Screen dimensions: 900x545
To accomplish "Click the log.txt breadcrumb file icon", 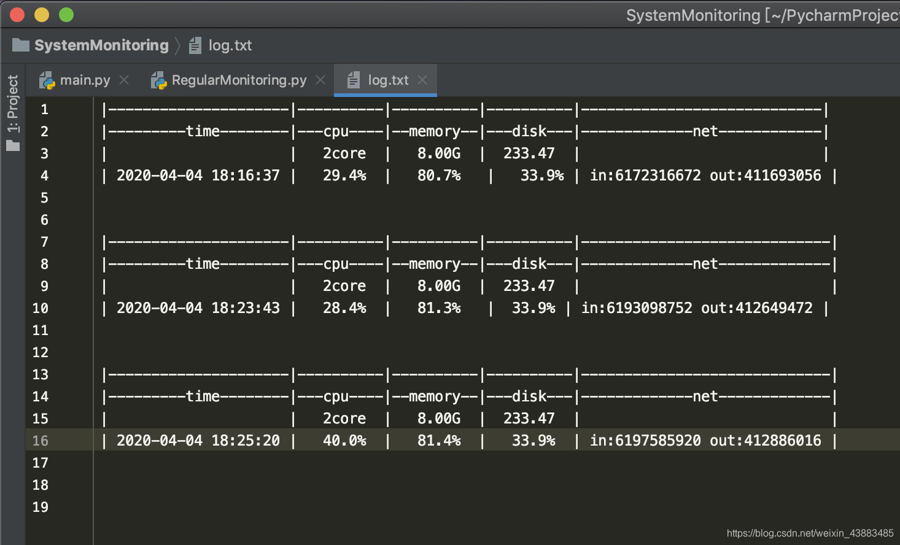I will click(195, 45).
